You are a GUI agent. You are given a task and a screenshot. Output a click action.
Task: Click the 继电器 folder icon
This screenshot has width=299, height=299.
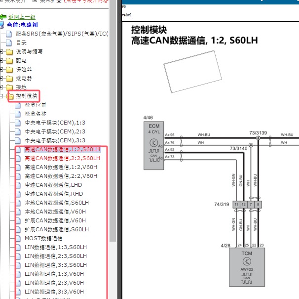coord(9,78)
